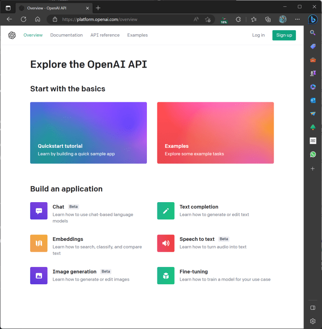Click the Chat heading link
The height and width of the screenshot is (329, 322).
coord(58,207)
